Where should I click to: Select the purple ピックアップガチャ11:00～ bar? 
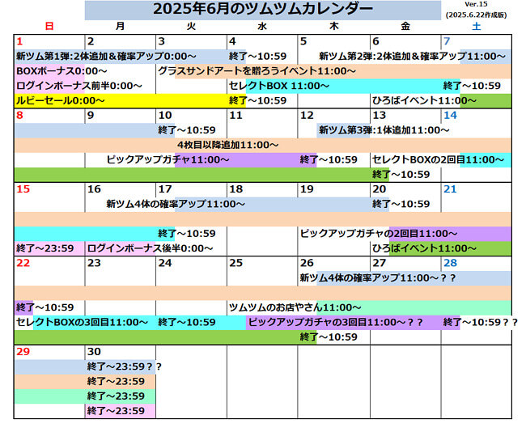[x=168, y=159]
